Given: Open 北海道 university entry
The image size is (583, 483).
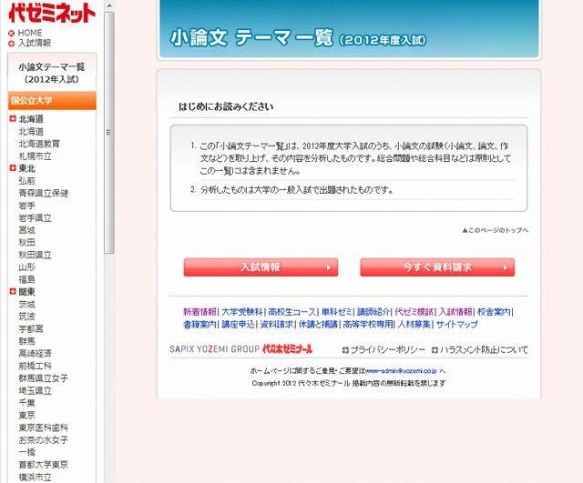Looking at the screenshot, I should tap(31, 131).
